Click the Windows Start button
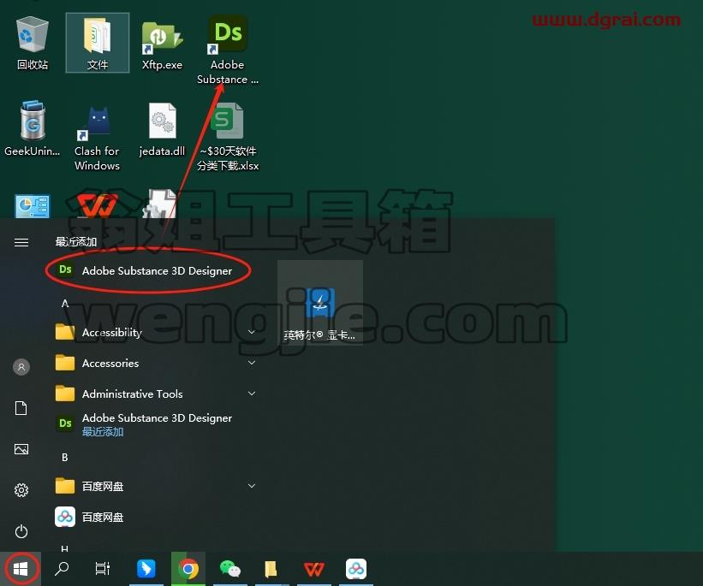Viewport: 703px width, 586px height. [x=21, y=569]
